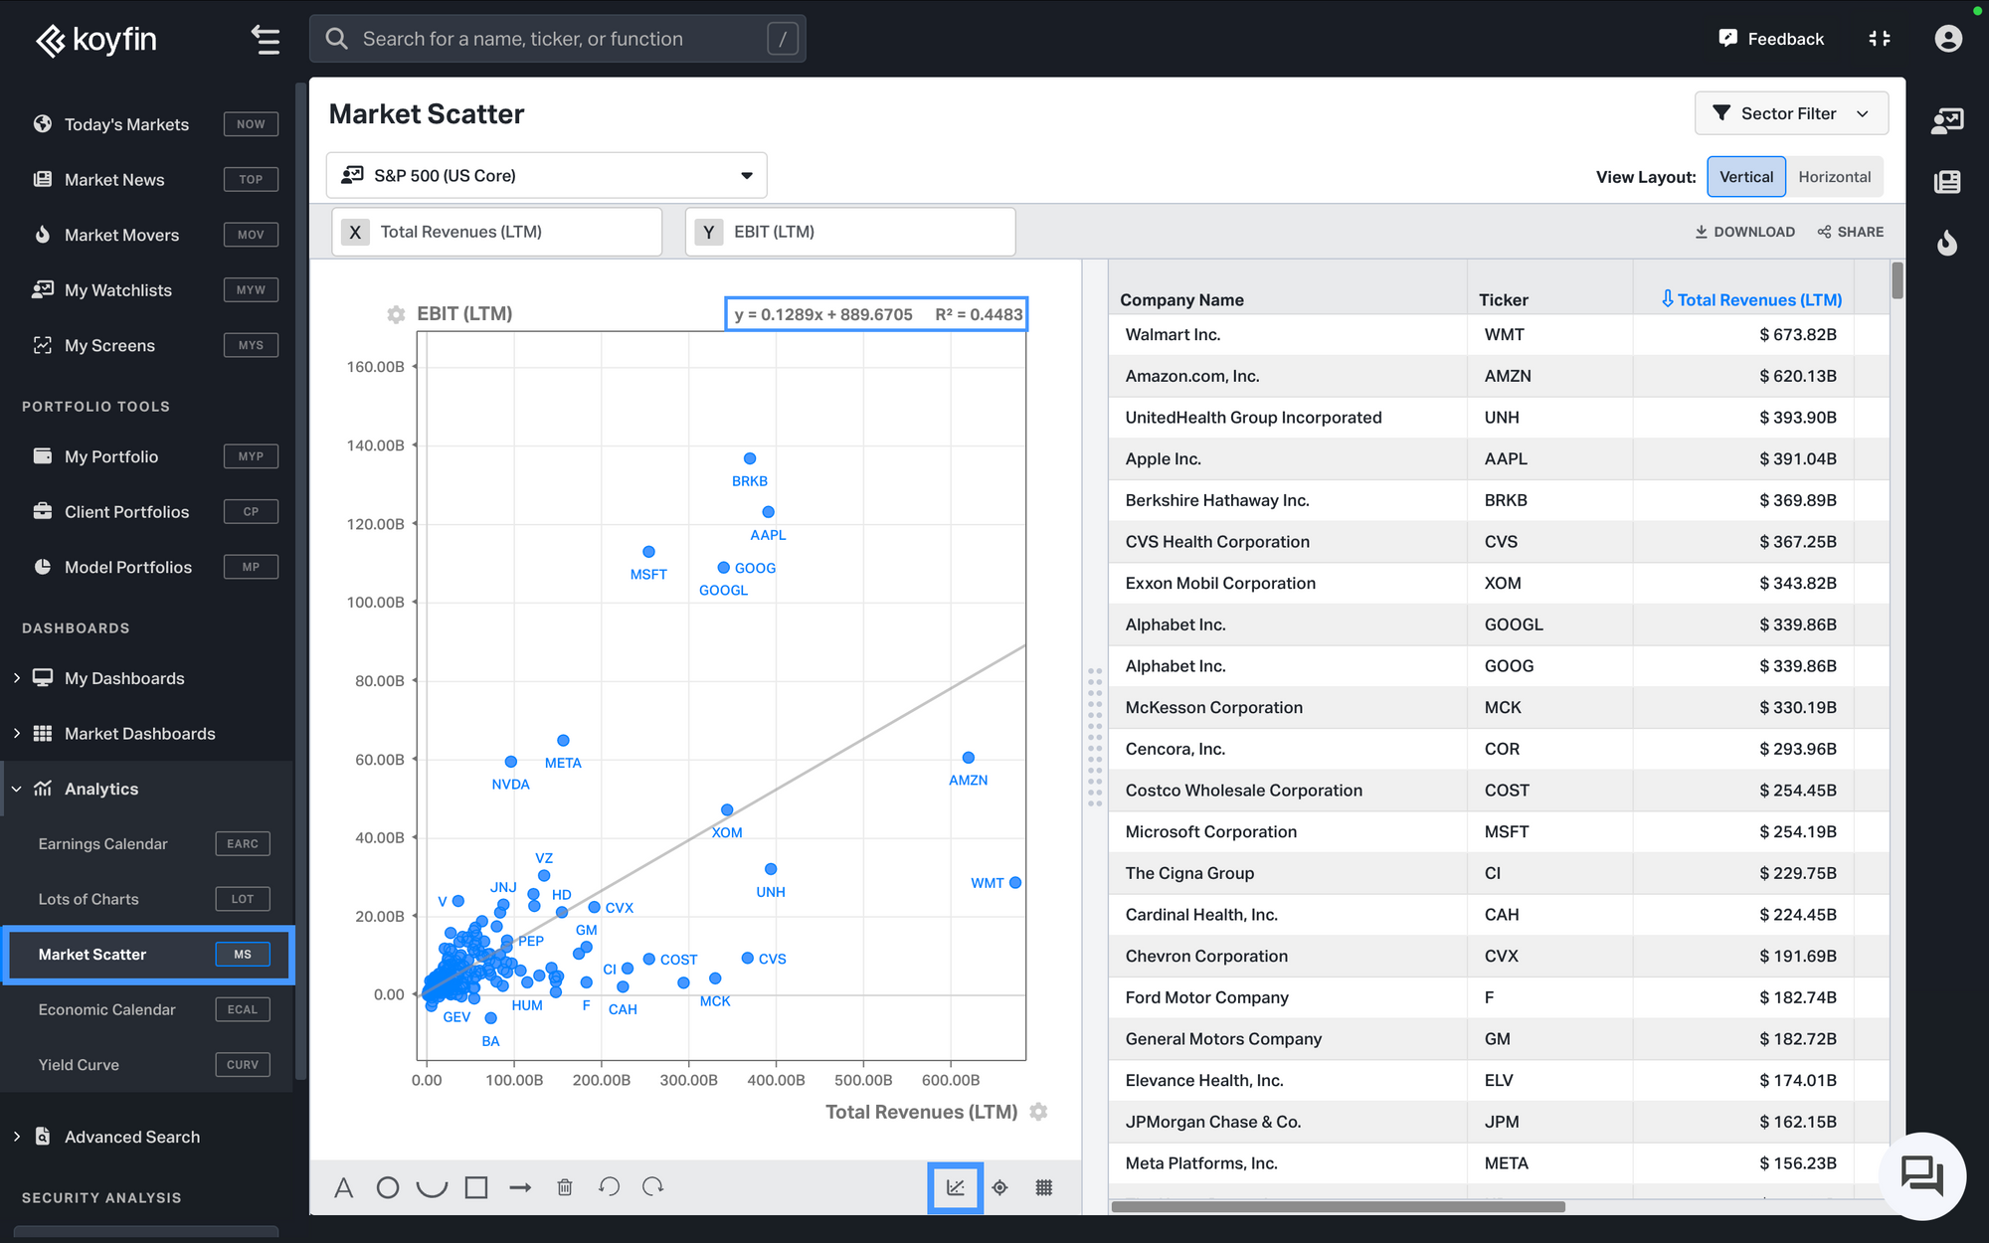Sort by Company Name column
The width and height of the screenshot is (1989, 1243).
[x=1181, y=299]
